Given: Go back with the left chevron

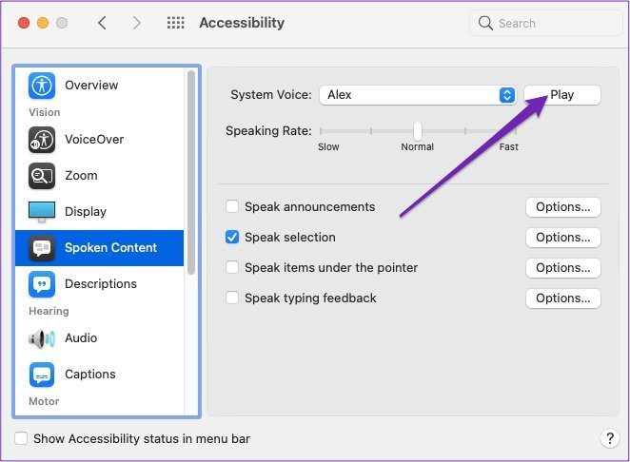Looking at the screenshot, I should [102, 23].
